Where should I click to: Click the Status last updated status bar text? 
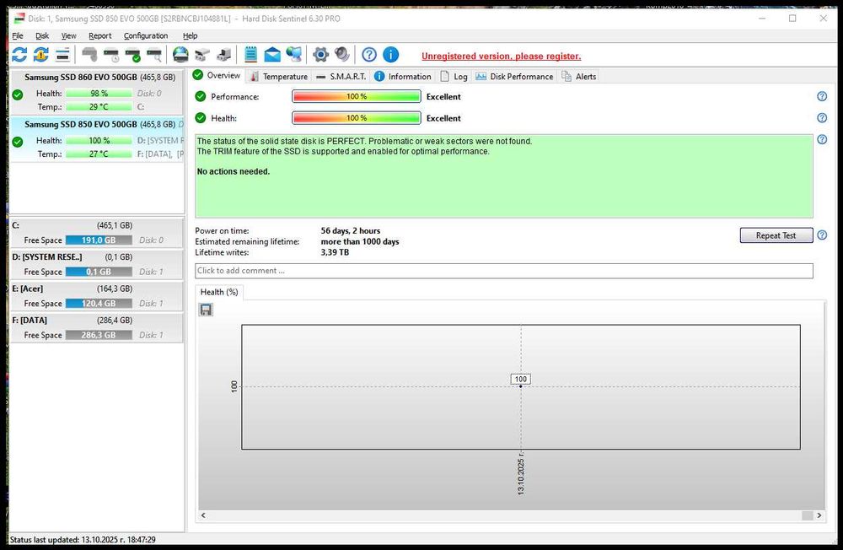tap(83, 539)
